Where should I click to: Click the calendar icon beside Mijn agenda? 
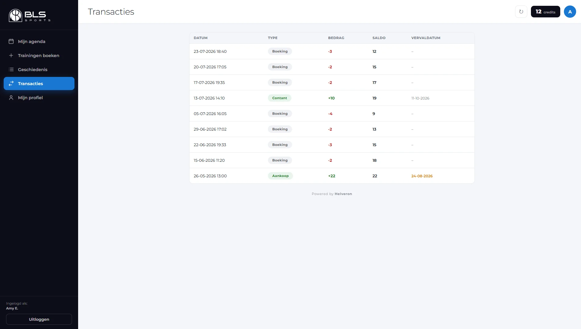(11, 41)
